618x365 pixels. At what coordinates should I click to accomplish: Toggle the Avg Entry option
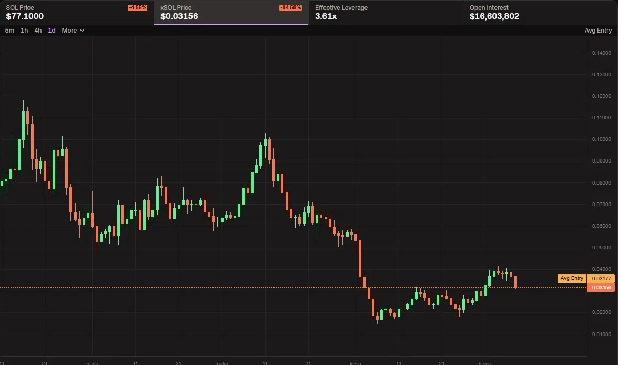[598, 31]
